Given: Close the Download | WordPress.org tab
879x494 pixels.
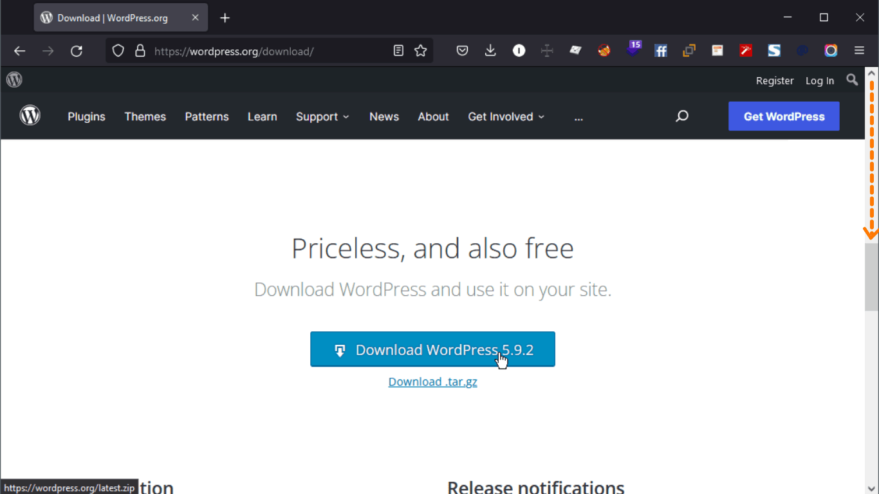Looking at the screenshot, I should tap(195, 18).
